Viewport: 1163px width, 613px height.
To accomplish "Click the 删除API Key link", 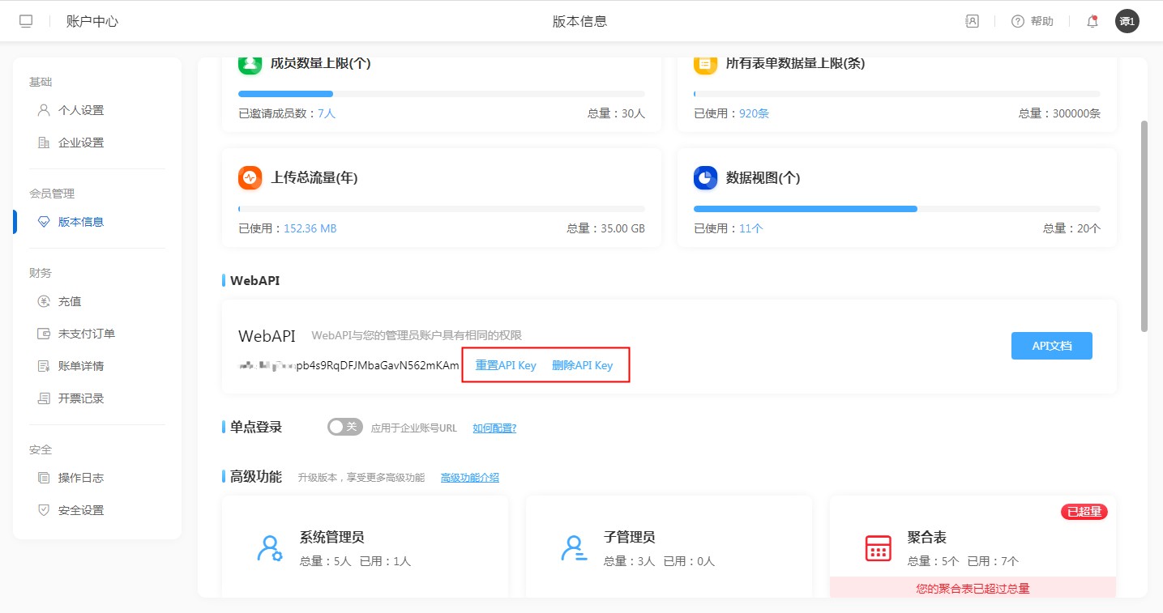I will 582,365.
